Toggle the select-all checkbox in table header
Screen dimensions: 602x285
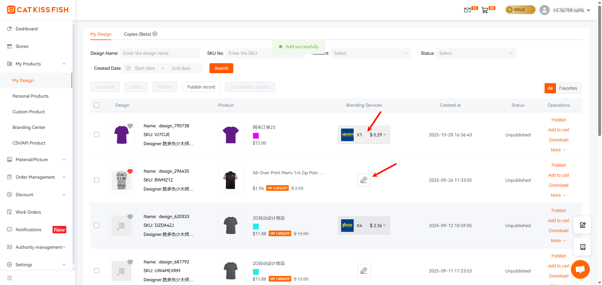[97, 105]
